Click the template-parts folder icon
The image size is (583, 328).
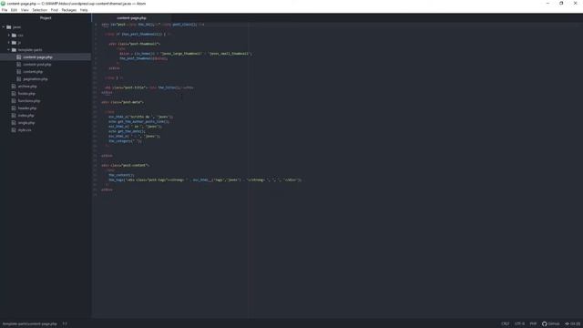pos(15,50)
